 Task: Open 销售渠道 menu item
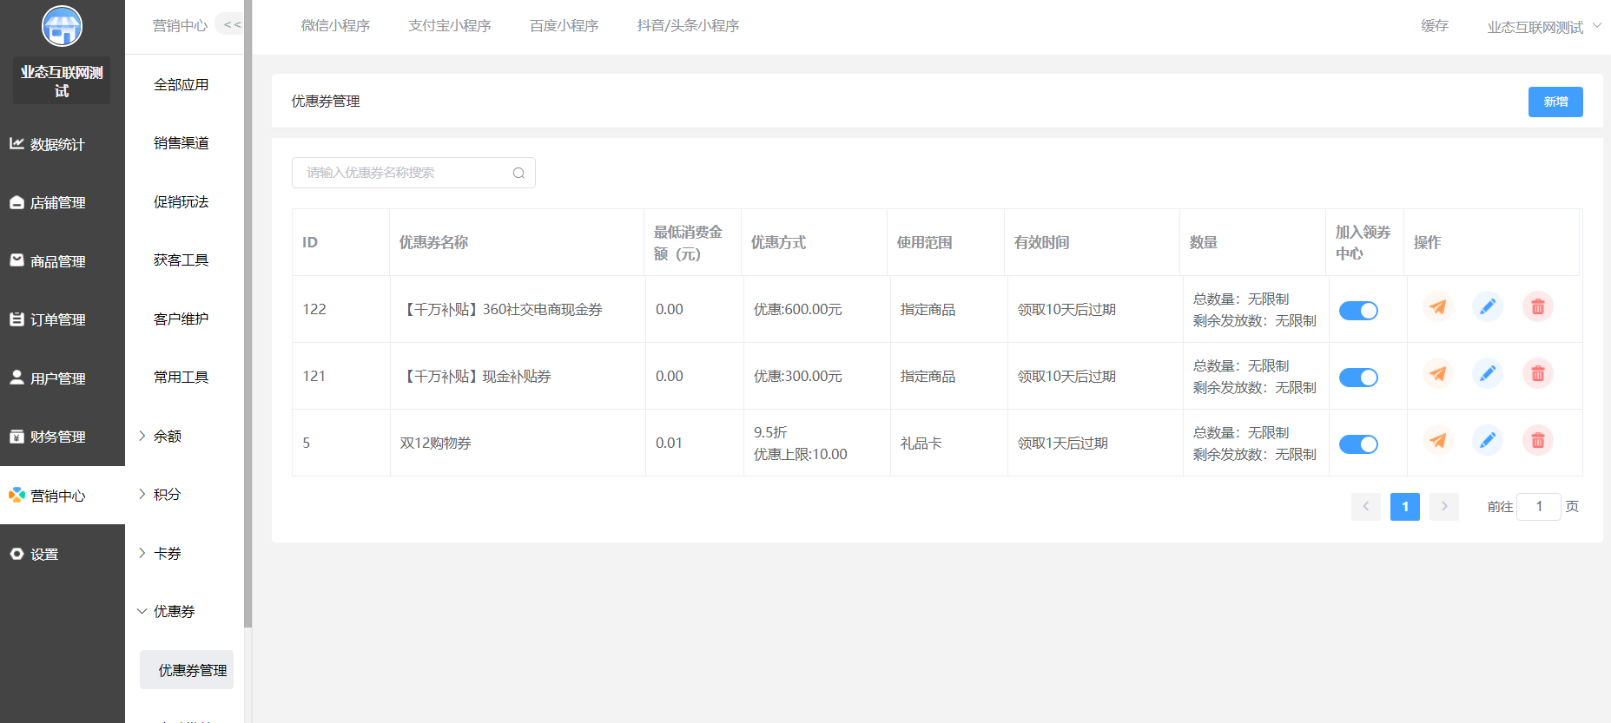(182, 143)
